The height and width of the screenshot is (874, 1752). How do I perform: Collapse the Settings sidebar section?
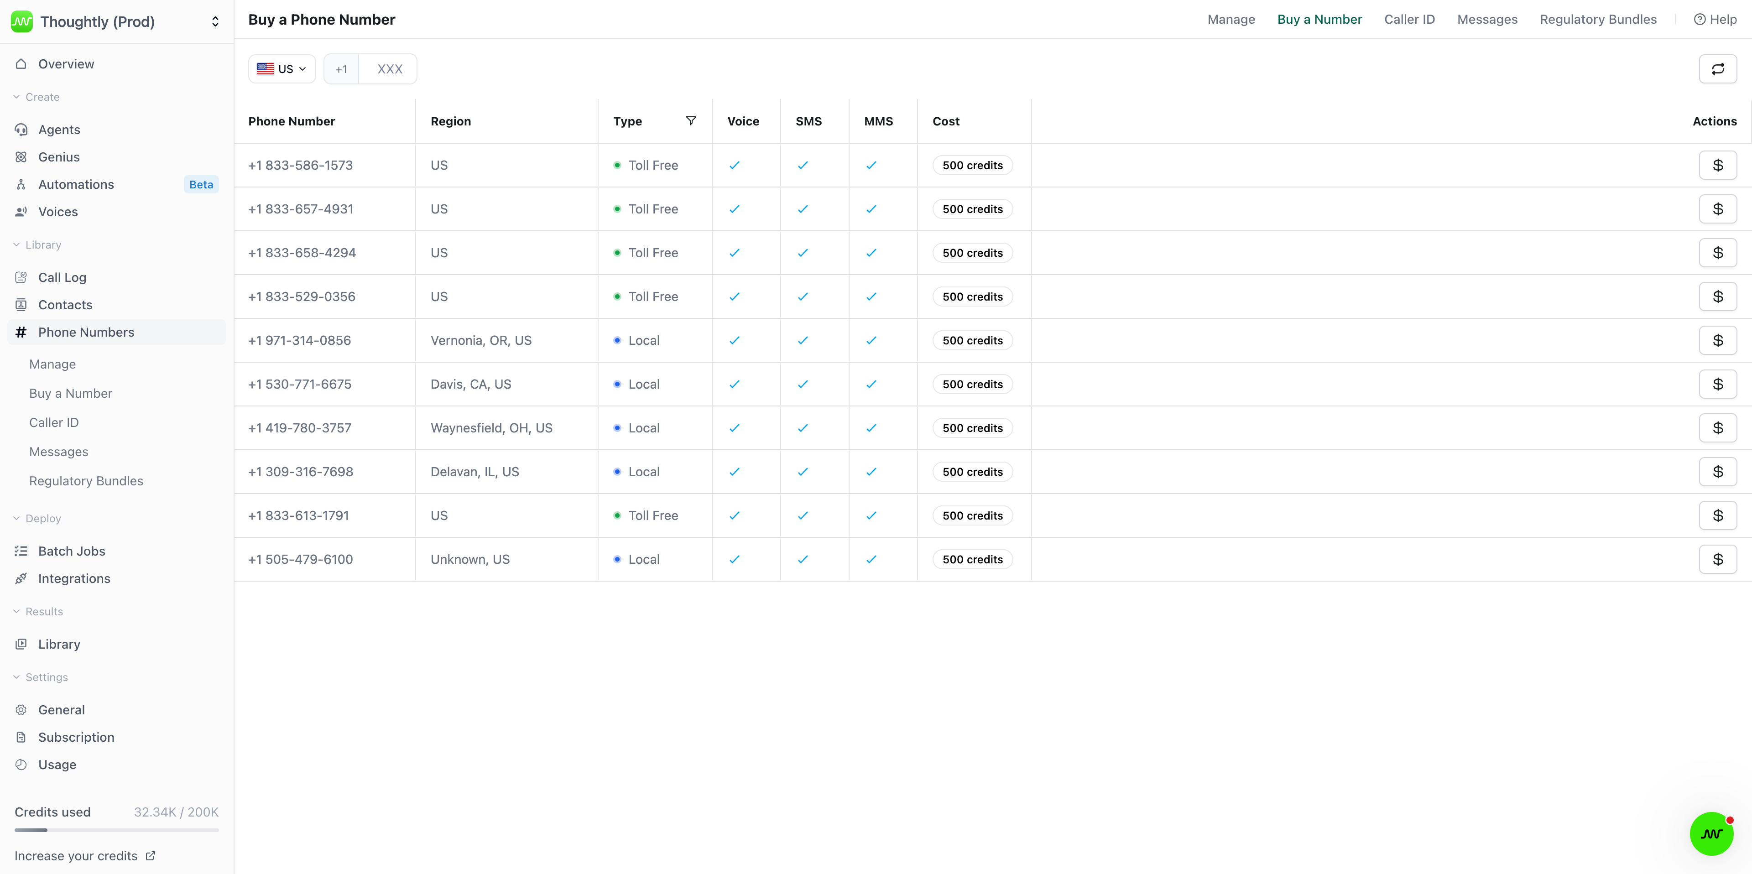pos(41,677)
